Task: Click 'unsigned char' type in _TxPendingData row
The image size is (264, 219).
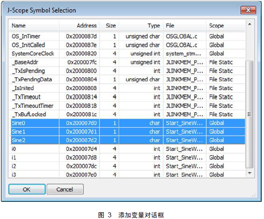Action: tap(143, 79)
